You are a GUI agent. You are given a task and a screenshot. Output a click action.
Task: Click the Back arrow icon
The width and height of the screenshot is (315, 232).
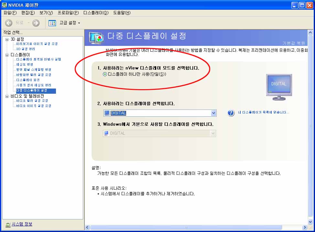pos(9,23)
